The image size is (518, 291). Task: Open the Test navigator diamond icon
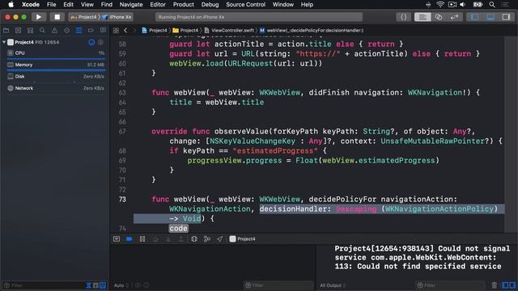coord(66,31)
